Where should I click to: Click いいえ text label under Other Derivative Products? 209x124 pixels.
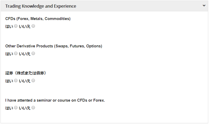(x=25, y=54)
